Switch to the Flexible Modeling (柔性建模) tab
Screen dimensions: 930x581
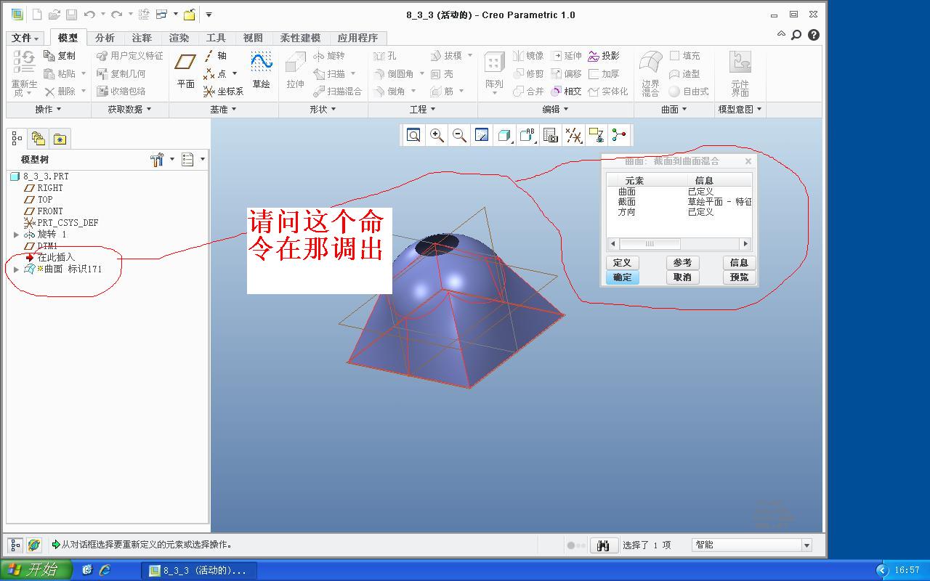coord(300,38)
